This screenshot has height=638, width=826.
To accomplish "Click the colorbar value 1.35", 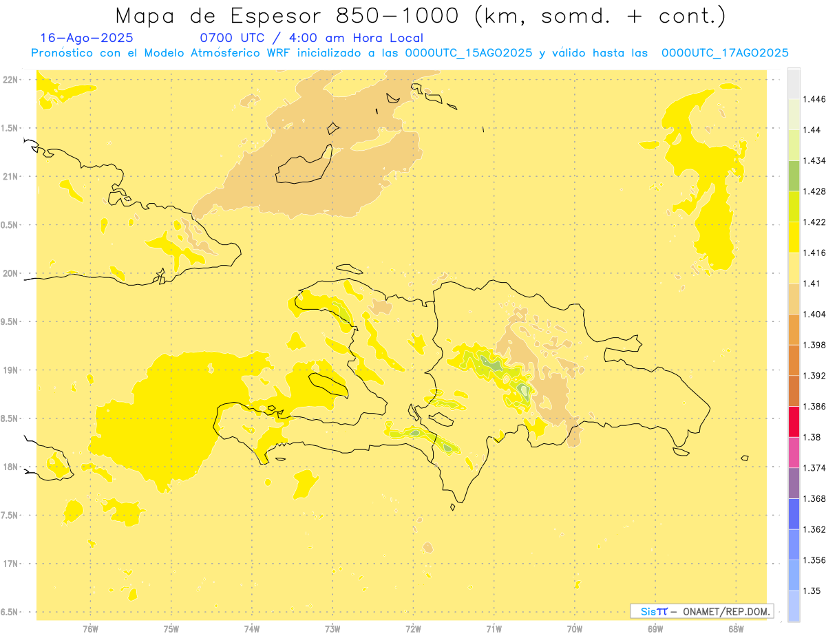I will click(811, 591).
